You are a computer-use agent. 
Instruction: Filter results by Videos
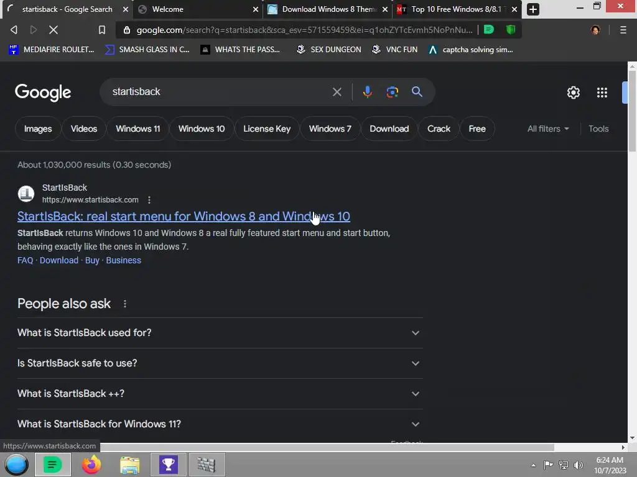pos(84,129)
